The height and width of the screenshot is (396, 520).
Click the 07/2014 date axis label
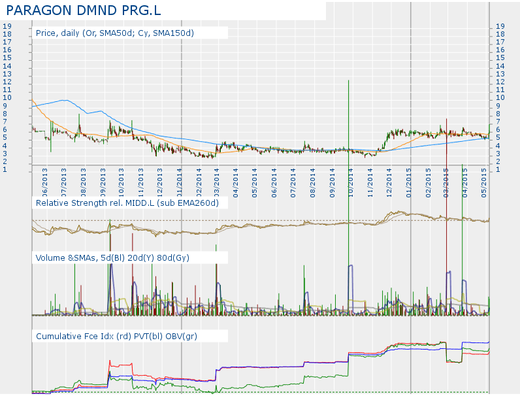pyautogui.click(x=293, y=183)
